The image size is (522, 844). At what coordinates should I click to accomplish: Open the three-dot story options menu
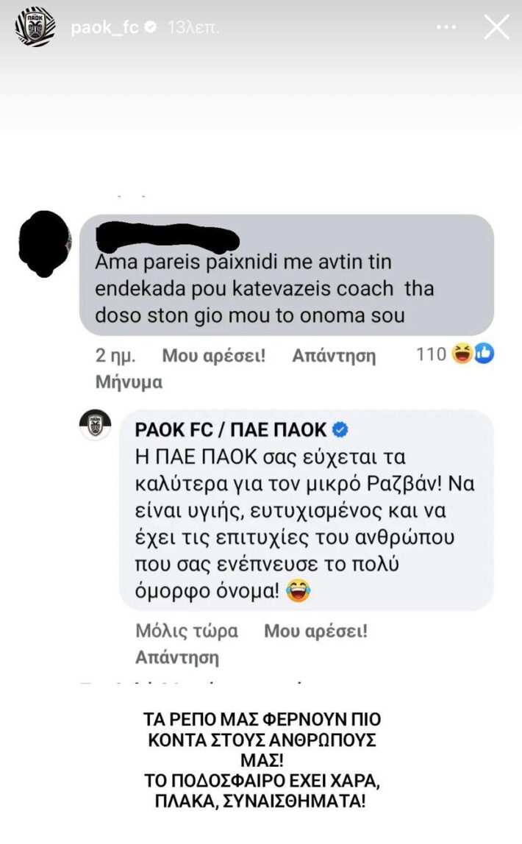pos(446,27)
